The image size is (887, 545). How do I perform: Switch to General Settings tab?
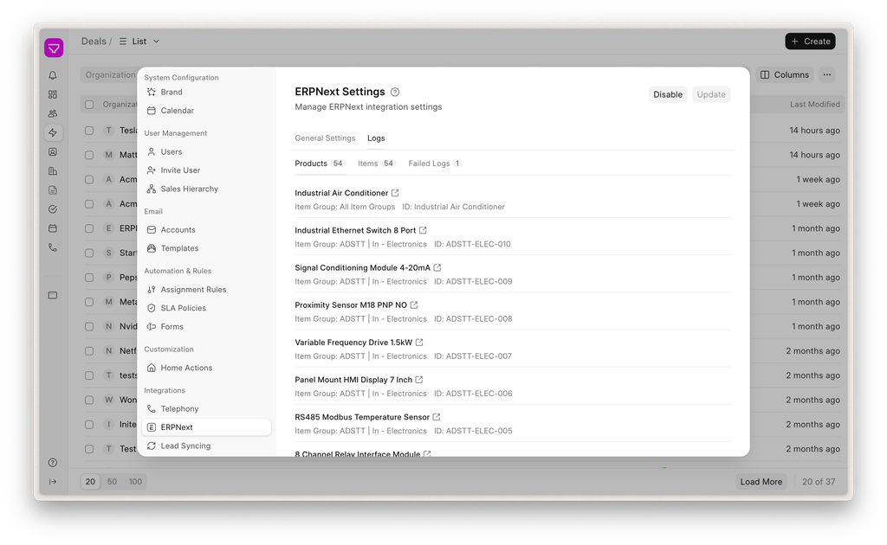[325, 138]
